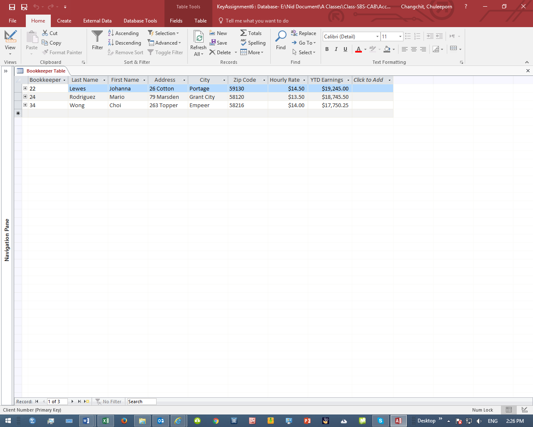Click the No Filter button

[x=109, y=401]
